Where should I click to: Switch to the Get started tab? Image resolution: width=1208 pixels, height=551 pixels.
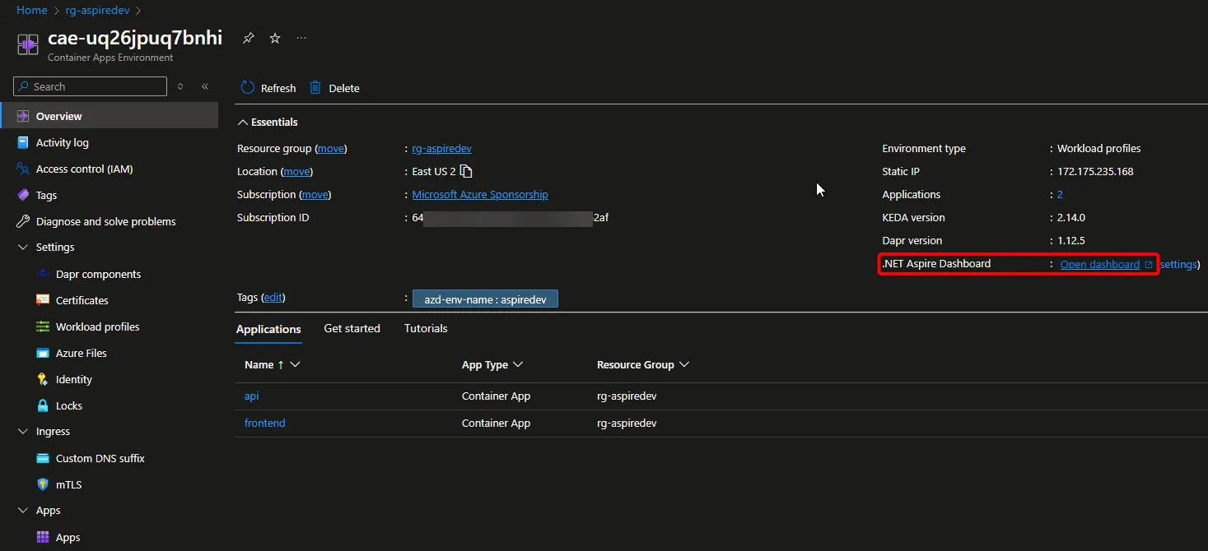(352, 328)
